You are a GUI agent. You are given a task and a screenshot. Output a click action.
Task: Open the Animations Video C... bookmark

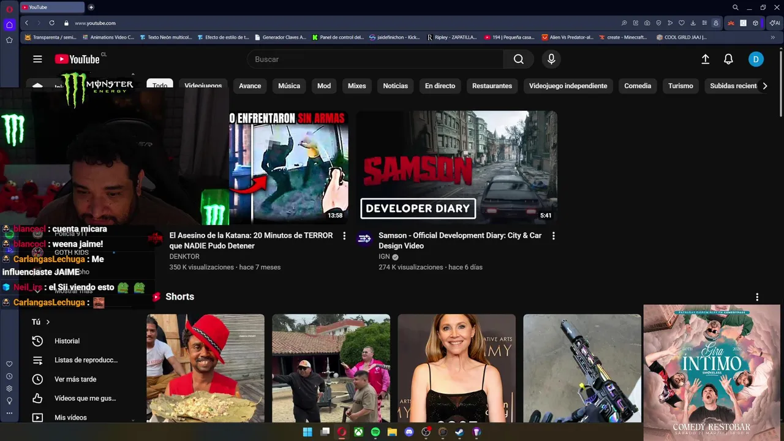pos(108,37)
